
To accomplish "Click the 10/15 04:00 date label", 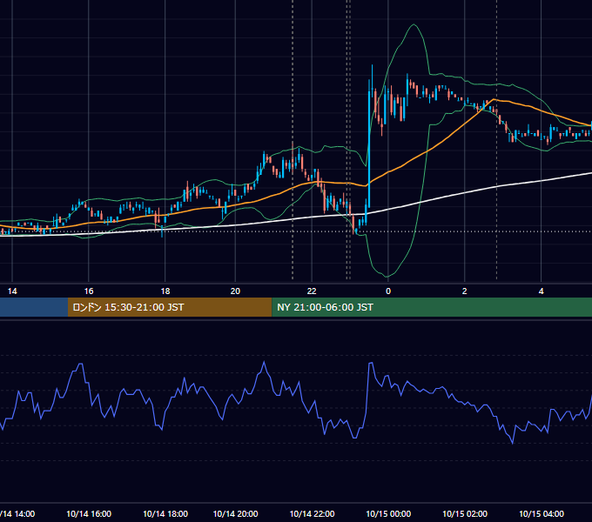I will click(542, 513).
